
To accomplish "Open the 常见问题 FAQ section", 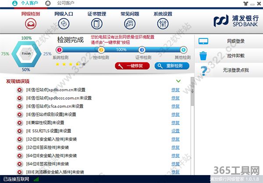I will click(x=129, y=20).
